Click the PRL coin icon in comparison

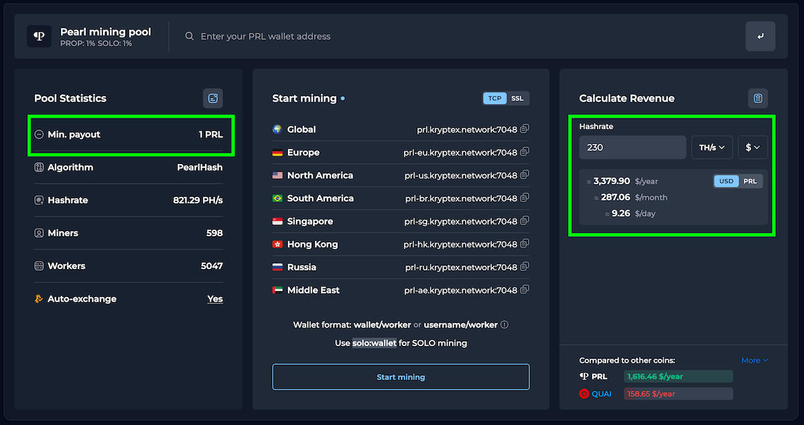[584, 376]
